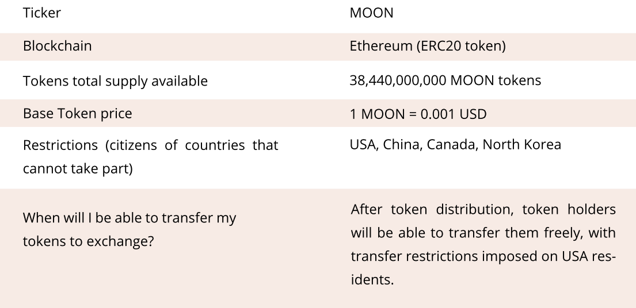Click the '0.001 USD' price figure
This screenshot has height=308, width=636.
tap(453, 114)
